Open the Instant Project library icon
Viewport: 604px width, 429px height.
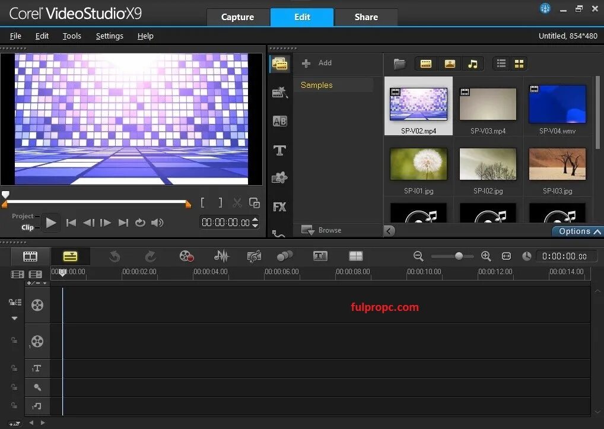pos(279,93)
